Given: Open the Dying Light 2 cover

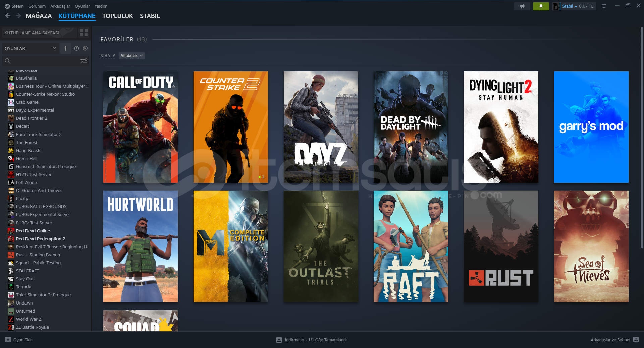Looking at the screenshot, I should coord(501,127).
